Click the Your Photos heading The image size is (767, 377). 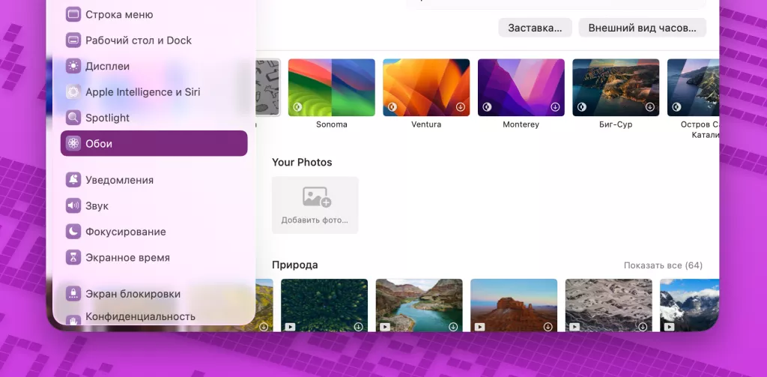coord(302,162)
